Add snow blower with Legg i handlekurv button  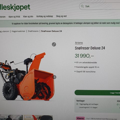[x=97, y=92]
